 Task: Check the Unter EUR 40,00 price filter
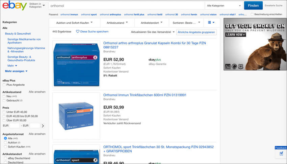click(x=4, y=112)
